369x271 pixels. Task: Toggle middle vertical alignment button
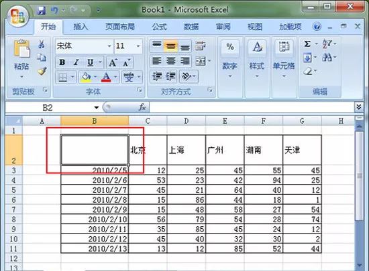(171, 46)
